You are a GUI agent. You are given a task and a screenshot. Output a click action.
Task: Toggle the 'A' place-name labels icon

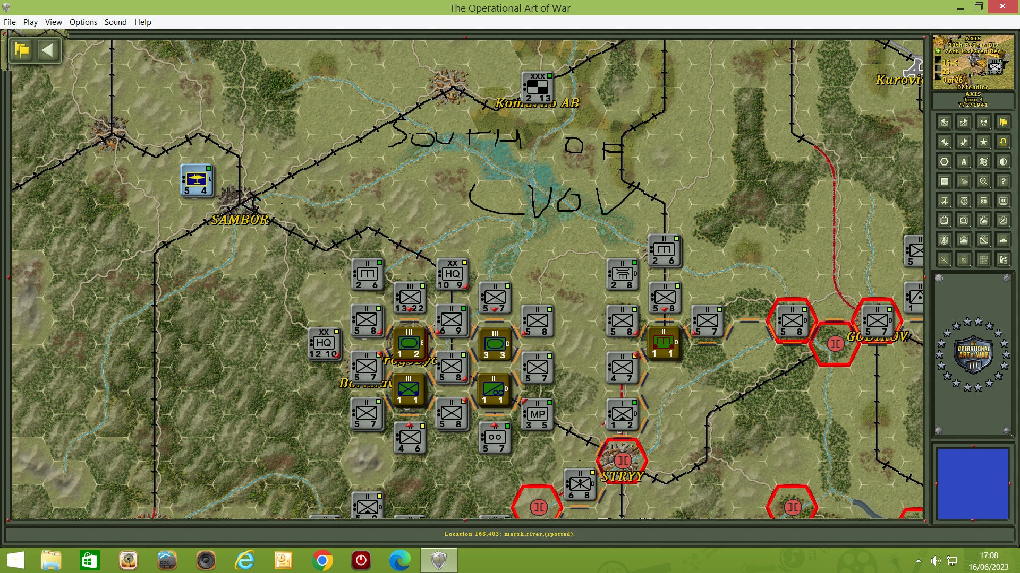(x=964, y=162)
